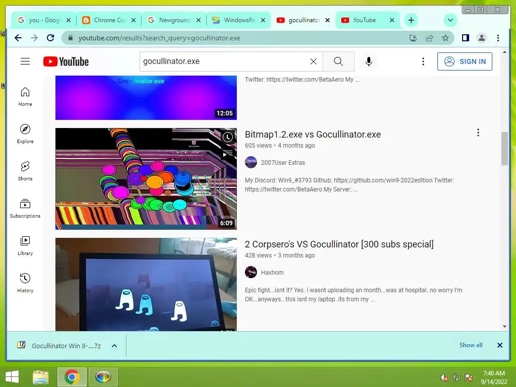Viewport: 516px width, 387px height.
Task: Close the Newgrounds tab
Action: pos(199,20)
